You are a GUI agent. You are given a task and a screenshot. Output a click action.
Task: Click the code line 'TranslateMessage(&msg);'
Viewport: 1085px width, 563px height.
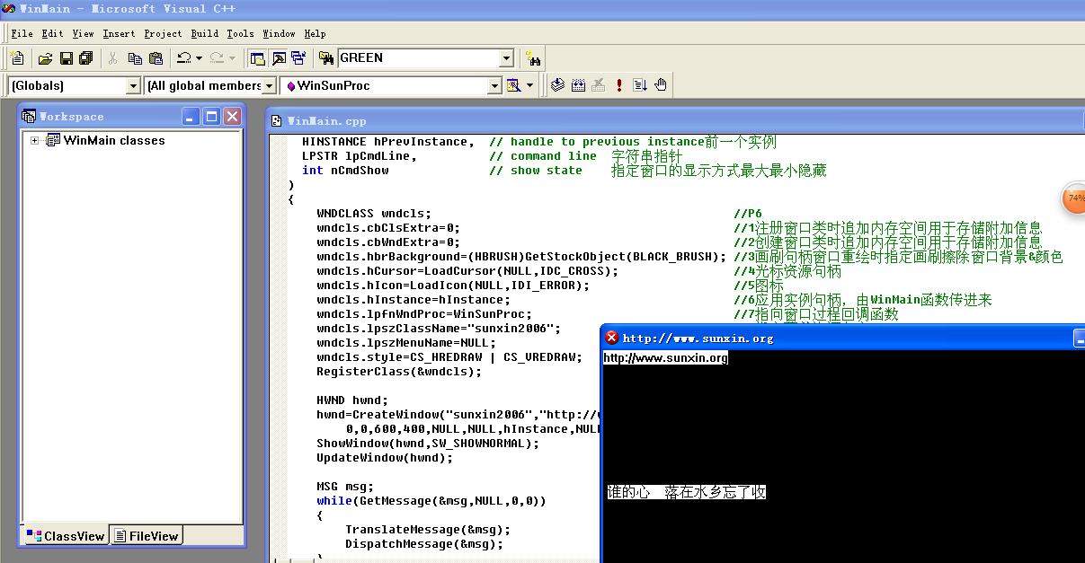click(x=428, y=530)
